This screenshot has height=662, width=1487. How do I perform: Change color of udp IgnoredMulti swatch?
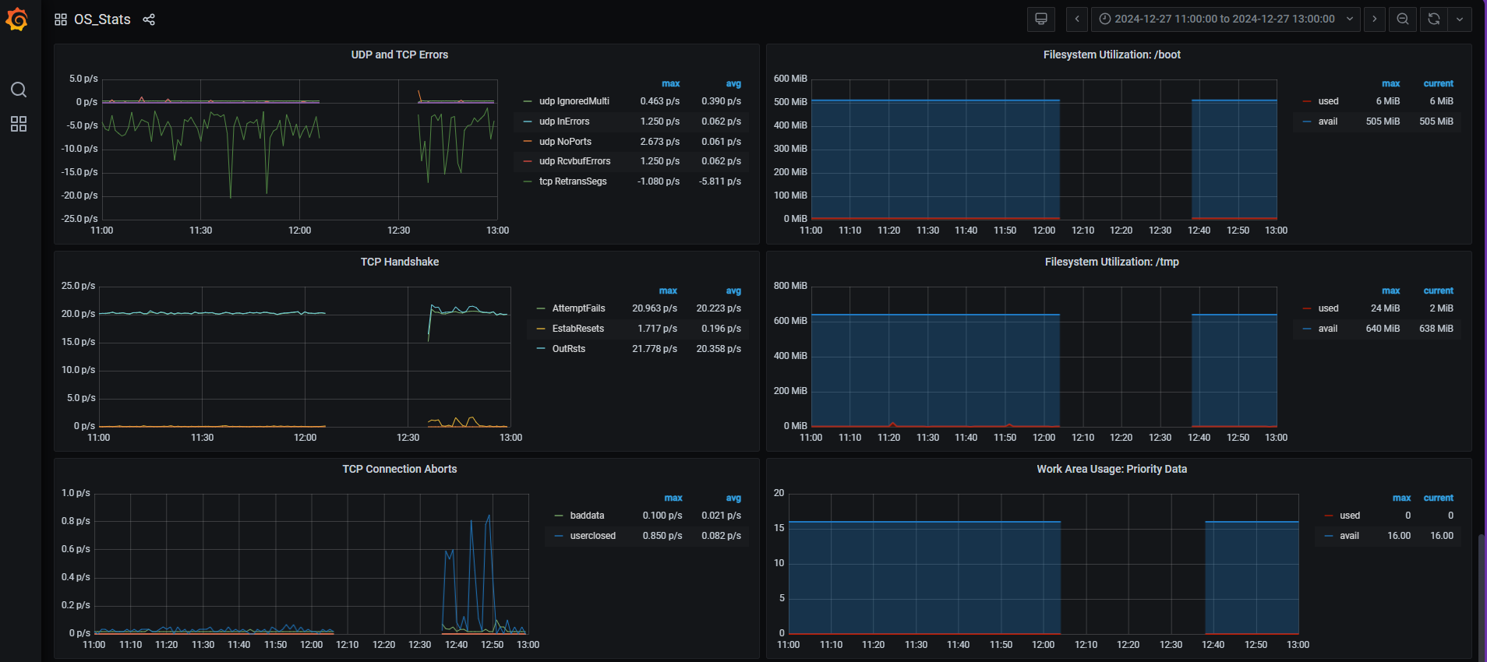pos(528,101)
